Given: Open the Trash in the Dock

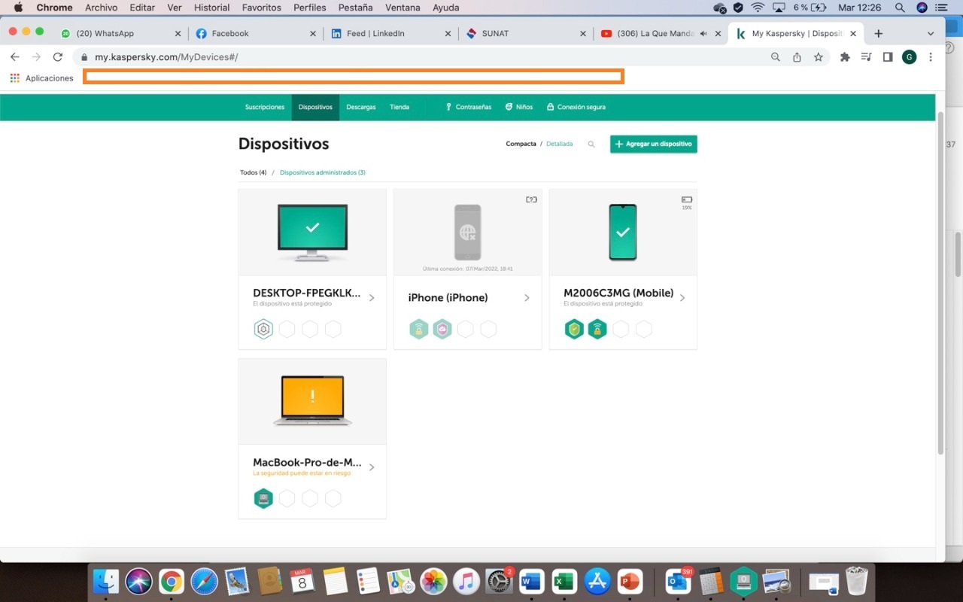Looking at the screenshot, I should [856, 582].
